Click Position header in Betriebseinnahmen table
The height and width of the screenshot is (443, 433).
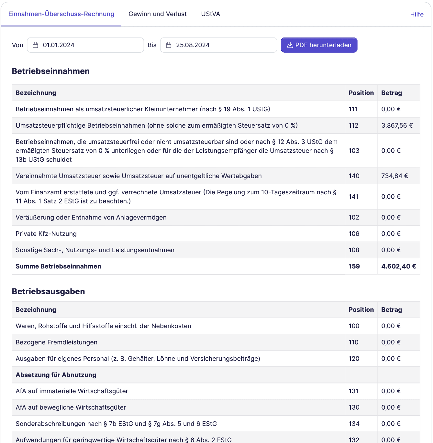coord(361,93)
